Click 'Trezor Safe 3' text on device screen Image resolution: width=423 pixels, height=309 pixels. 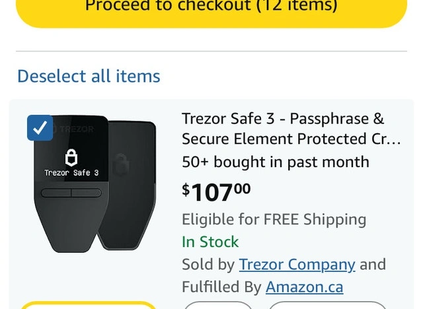(x=71, y=173)
